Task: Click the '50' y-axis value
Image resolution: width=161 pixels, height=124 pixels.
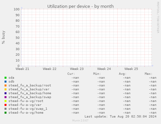Action: pos(17,38)
